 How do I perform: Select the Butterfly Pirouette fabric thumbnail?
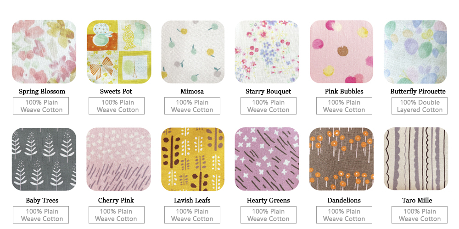click(415, 52)
